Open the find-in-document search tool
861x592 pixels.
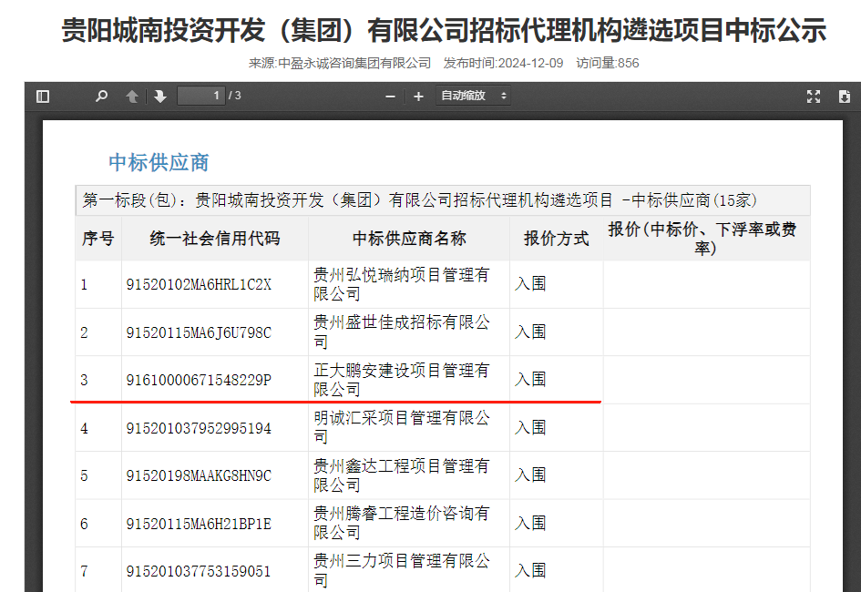(101, 97)
